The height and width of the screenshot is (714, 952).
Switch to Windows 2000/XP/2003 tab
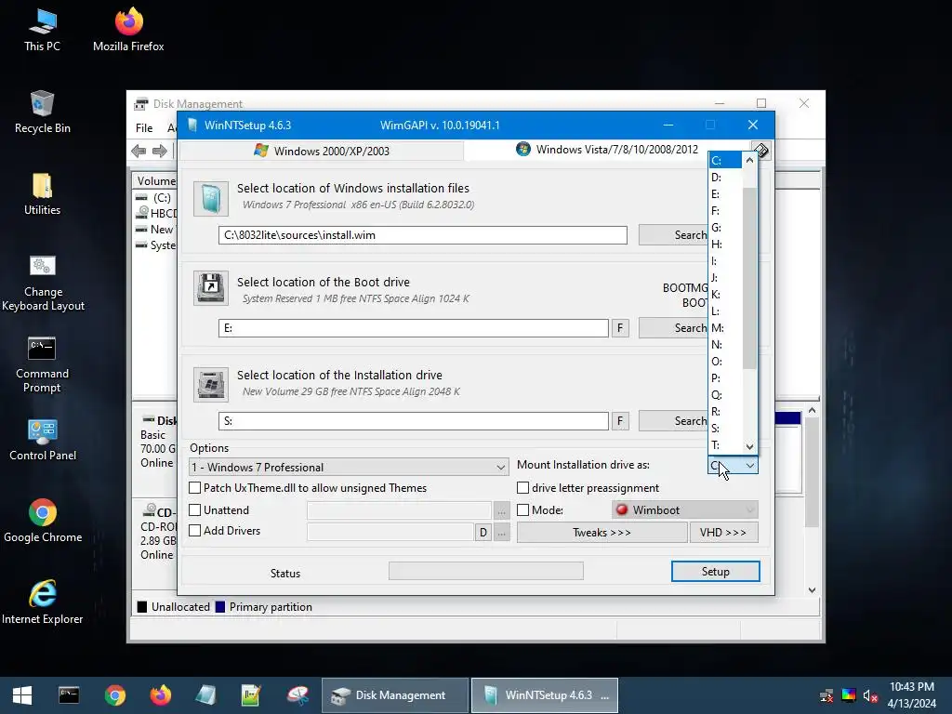point(322,151)
